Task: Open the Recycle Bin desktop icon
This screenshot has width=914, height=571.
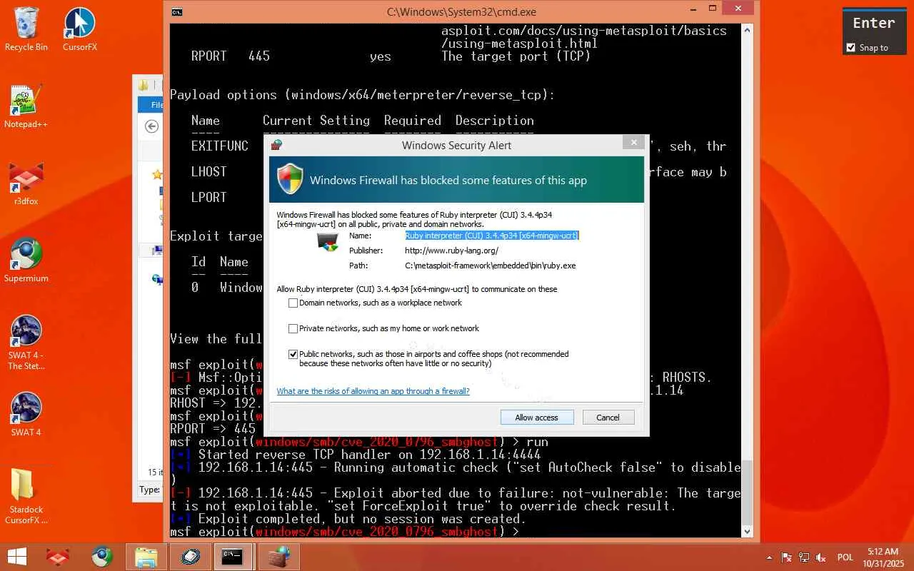Action: (26, 29)
